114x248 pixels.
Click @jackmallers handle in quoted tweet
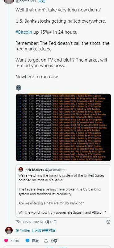pos(55,170)
